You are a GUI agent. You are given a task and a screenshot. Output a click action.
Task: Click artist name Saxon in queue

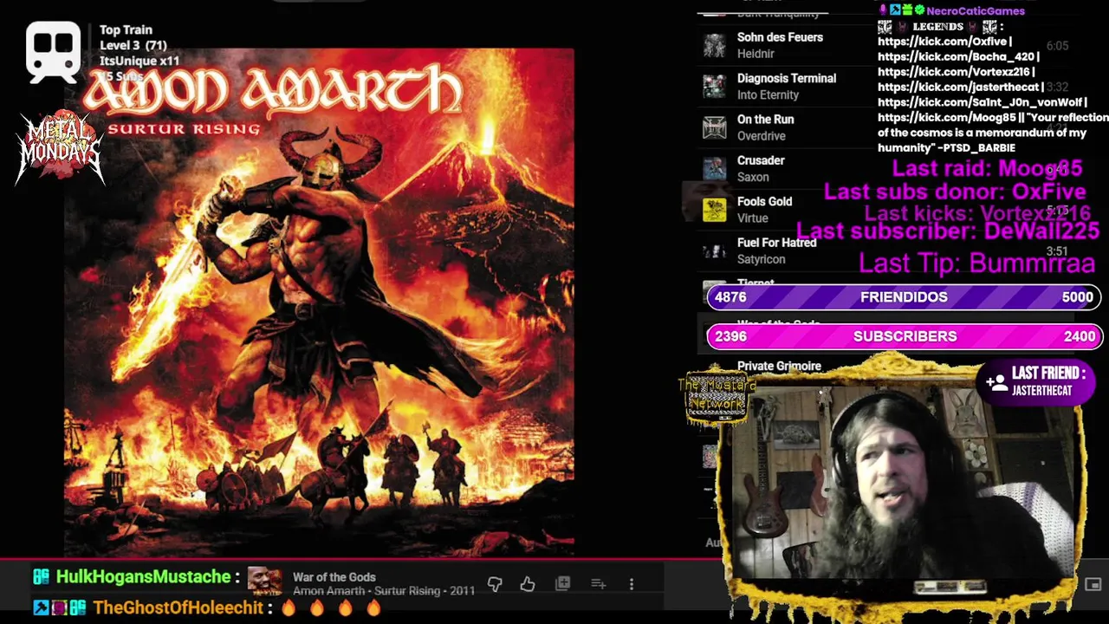(753, 177)
